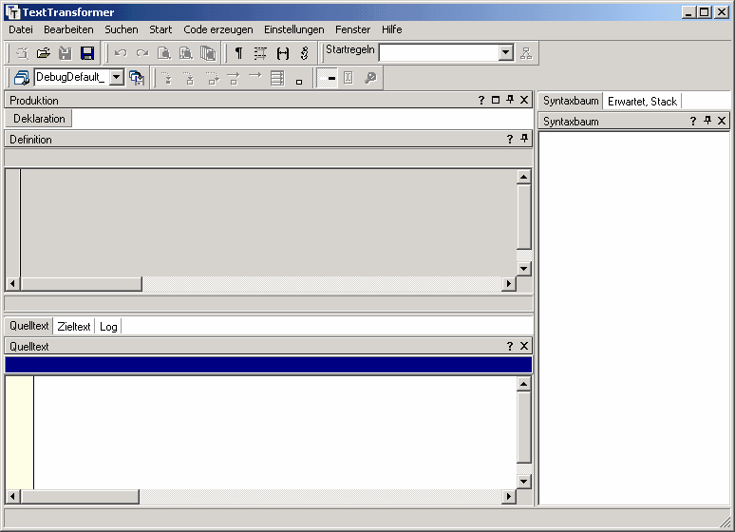Open the Code erzeugen menu

tap(218, 29)
